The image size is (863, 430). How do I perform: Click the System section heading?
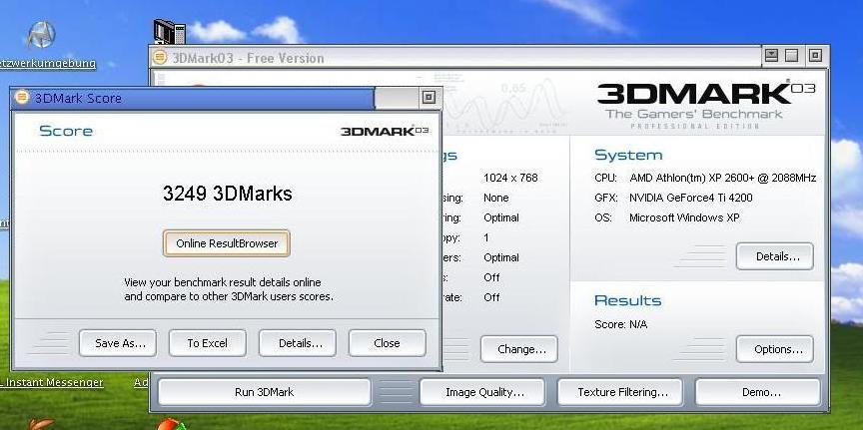coord(628,155)
